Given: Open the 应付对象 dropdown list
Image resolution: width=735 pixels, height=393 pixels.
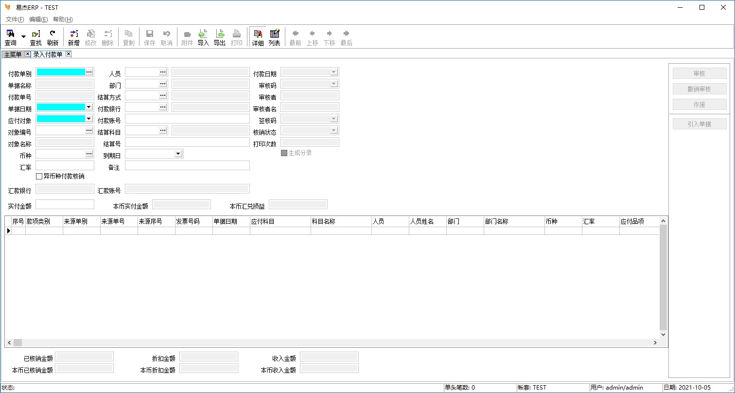Looking at the screenshot, I should point(88,119).
